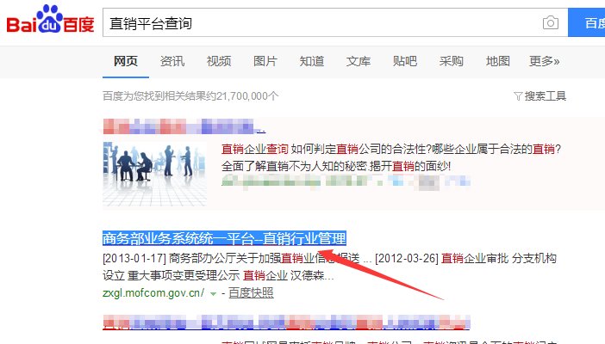
Task: Go to the 文库 tab
Action: coord(358,61)
